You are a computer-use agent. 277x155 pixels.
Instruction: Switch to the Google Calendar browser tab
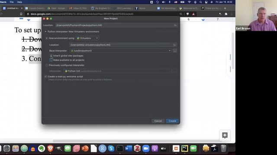pyautogui.click(x=35, y=8)
